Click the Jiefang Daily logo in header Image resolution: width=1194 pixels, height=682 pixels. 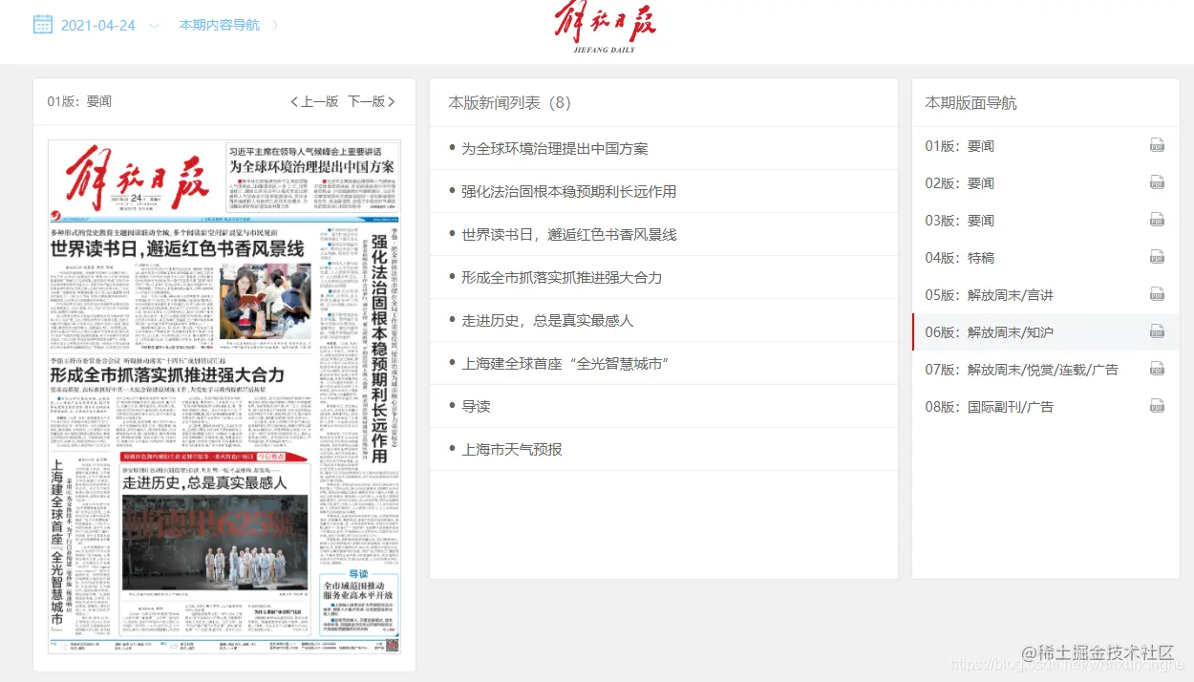[x=606, y=29]
